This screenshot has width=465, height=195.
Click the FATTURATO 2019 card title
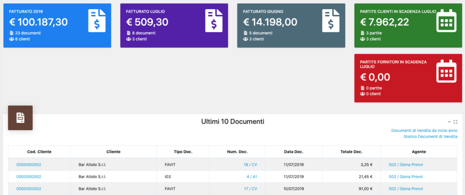click(26, 11)
